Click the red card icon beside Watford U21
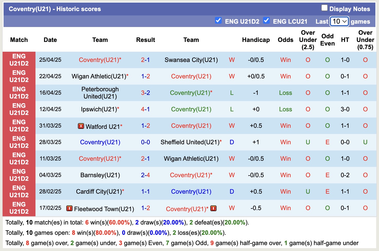 (81, 126)
